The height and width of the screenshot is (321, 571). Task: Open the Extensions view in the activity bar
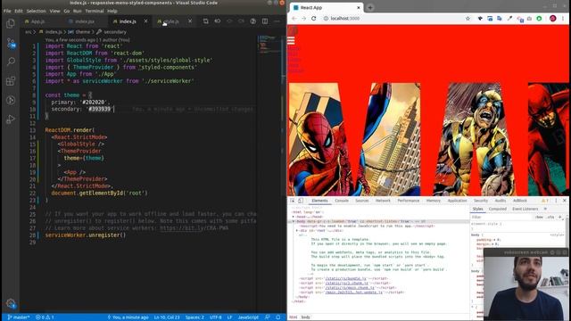11,81
